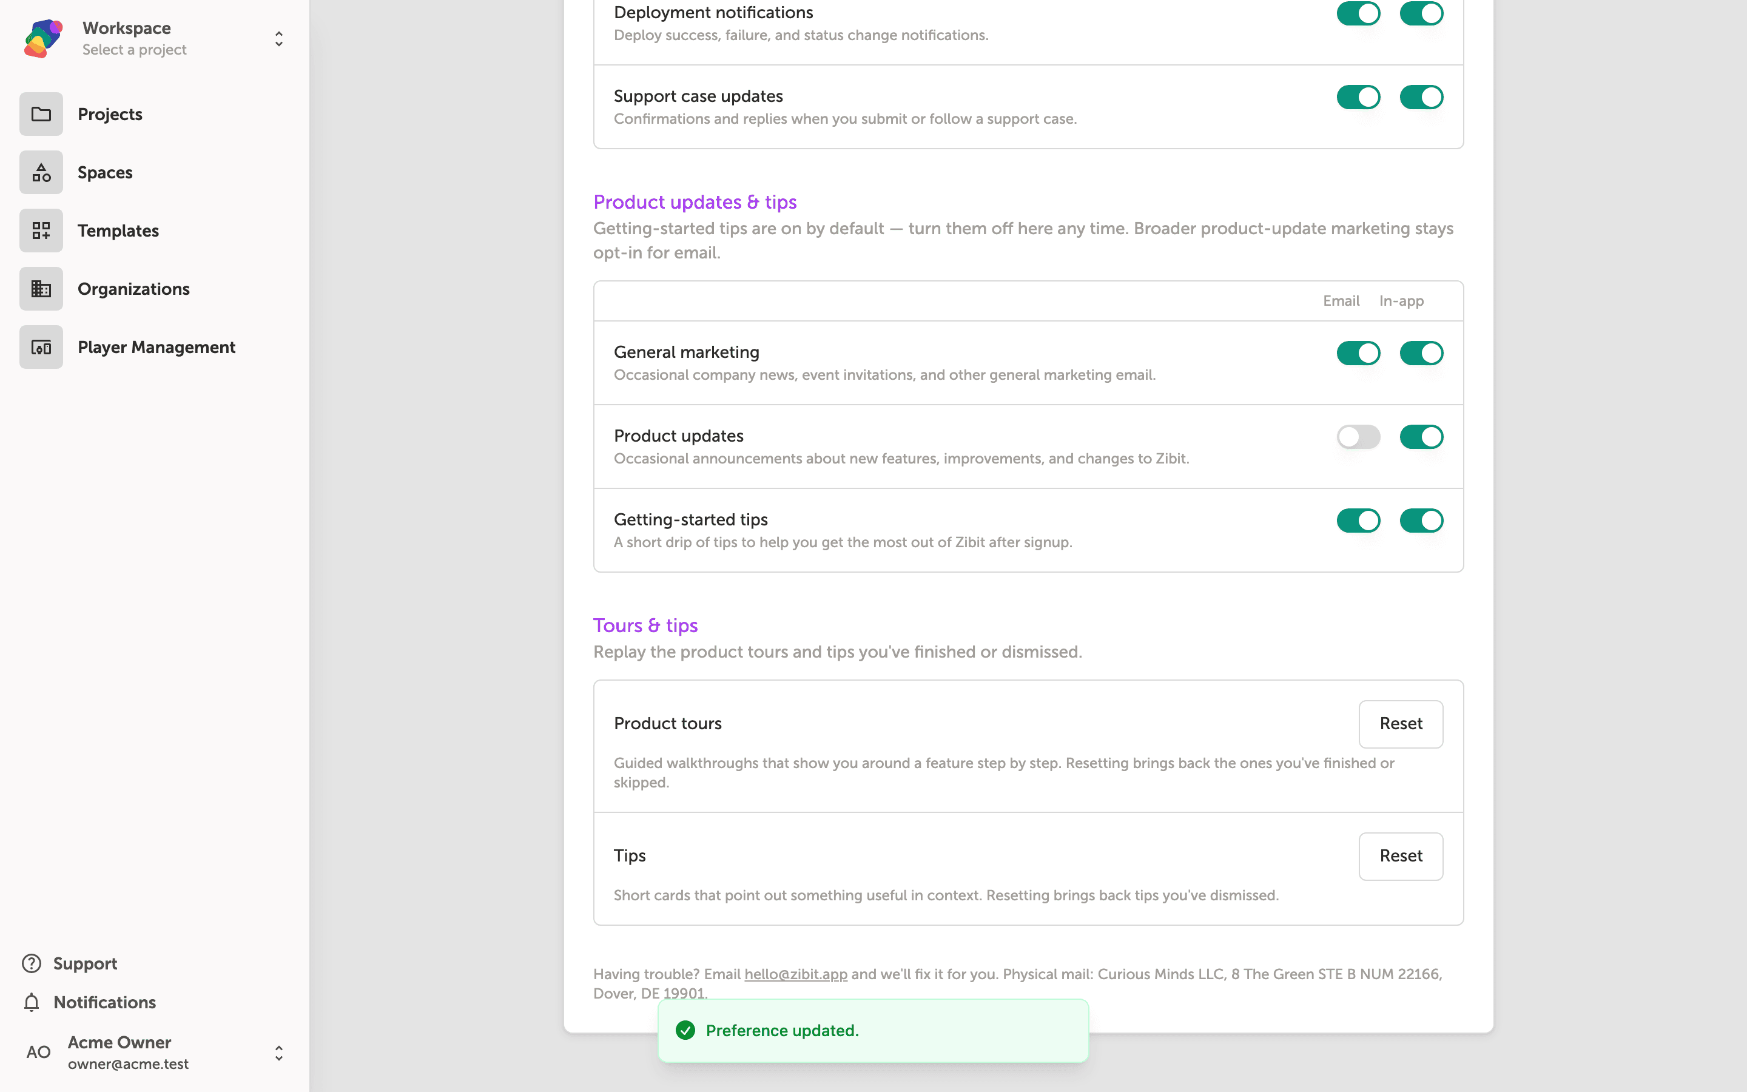Click the Email column header
The image size is (1747, 1092).
point(1341,301)
